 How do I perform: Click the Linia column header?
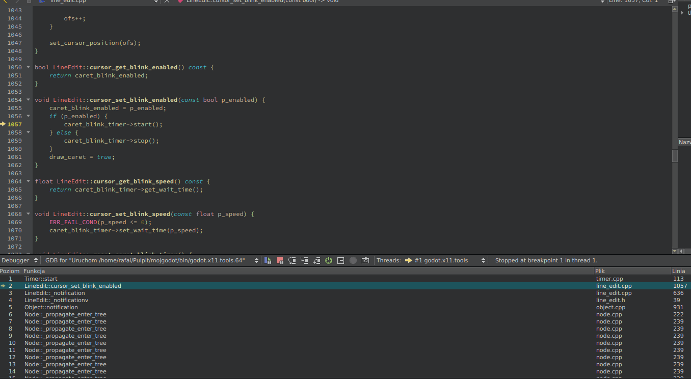681,271
